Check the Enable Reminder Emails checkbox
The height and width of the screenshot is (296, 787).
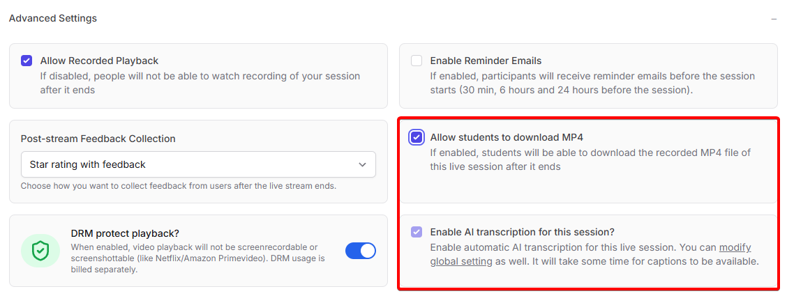pos(417,61)
